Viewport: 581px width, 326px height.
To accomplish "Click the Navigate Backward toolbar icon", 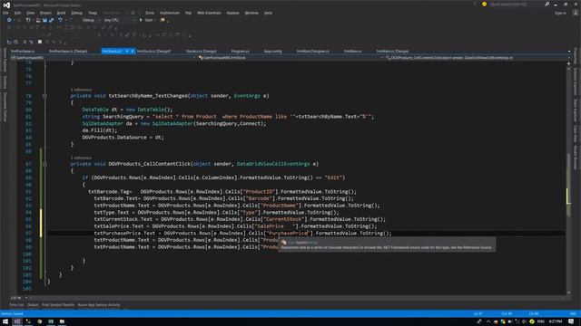I will (9, 20).
